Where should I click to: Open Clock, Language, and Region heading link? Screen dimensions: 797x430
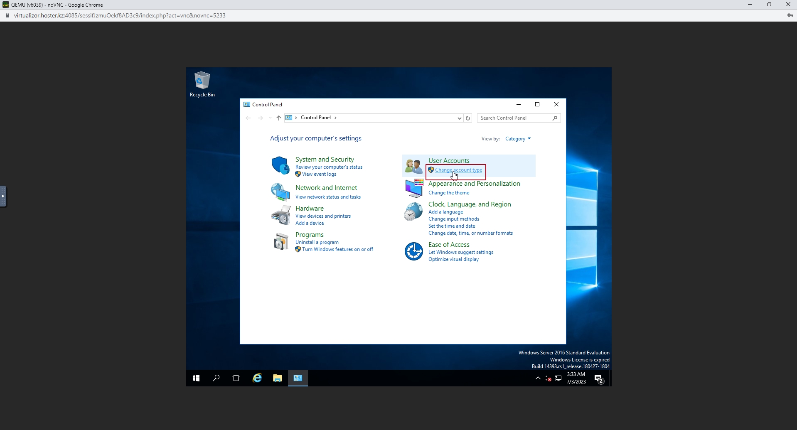470,204
